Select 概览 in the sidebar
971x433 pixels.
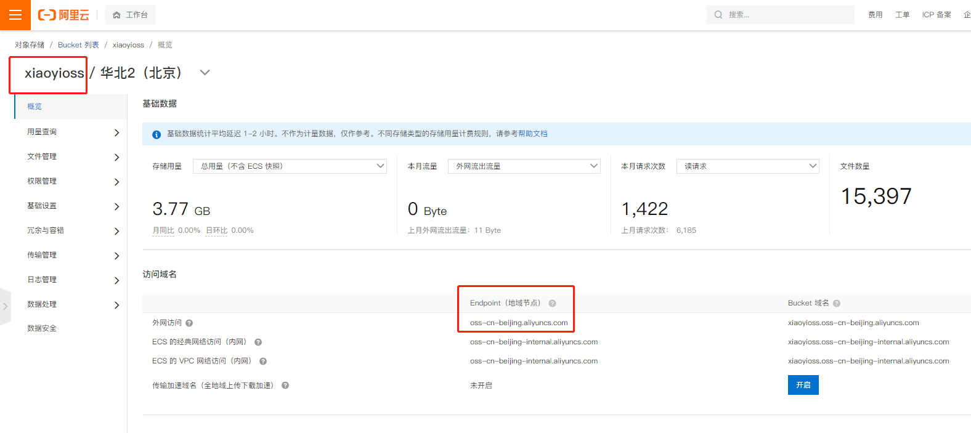[71, 107]
